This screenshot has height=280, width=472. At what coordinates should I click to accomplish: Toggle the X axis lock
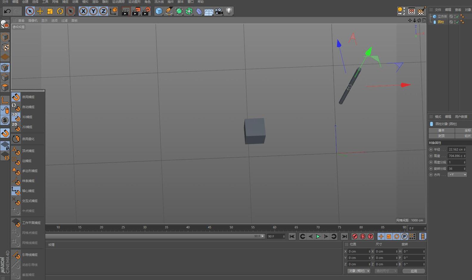point(83,11)
